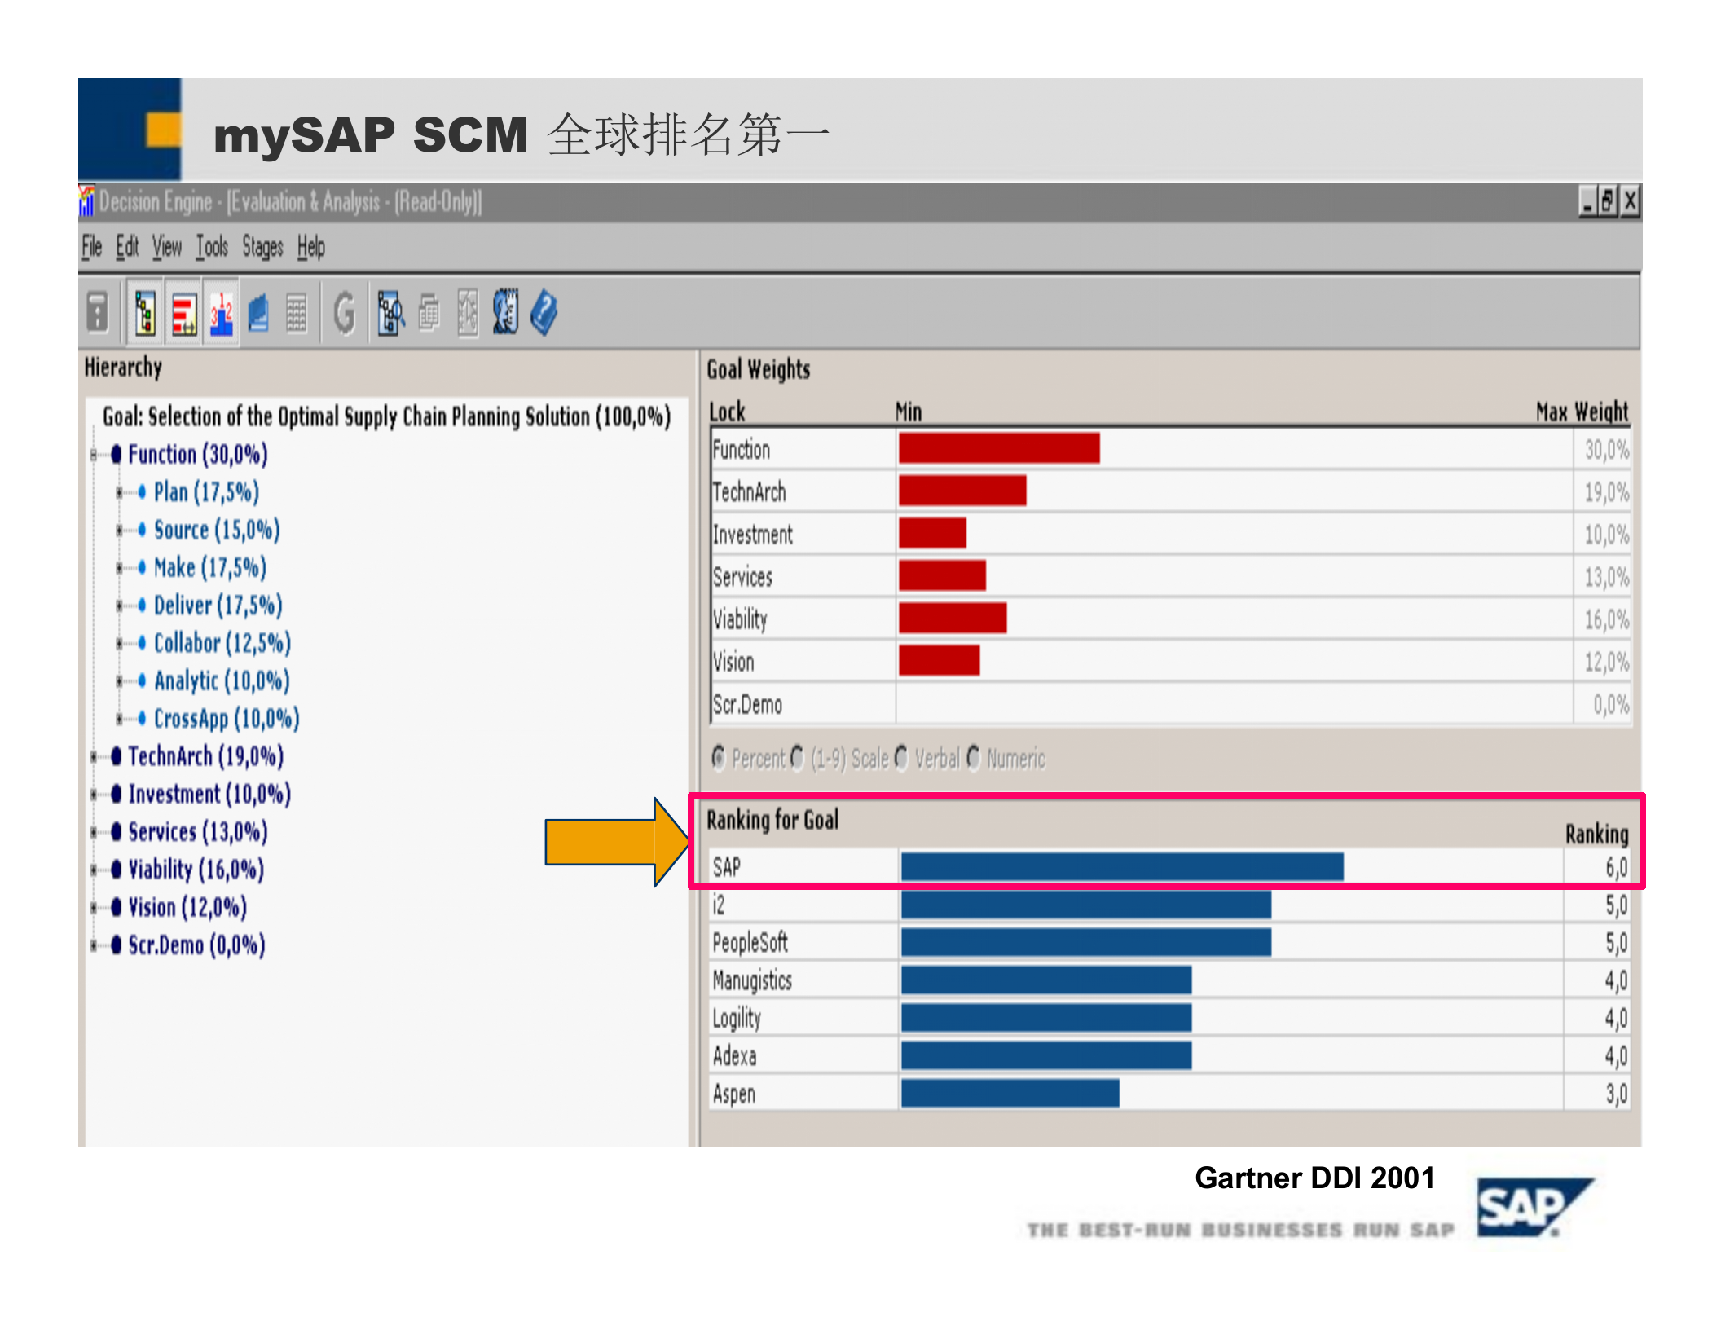Open the Tools menu
This screenshot has width=1721, height=1330.
coord(211,246)
